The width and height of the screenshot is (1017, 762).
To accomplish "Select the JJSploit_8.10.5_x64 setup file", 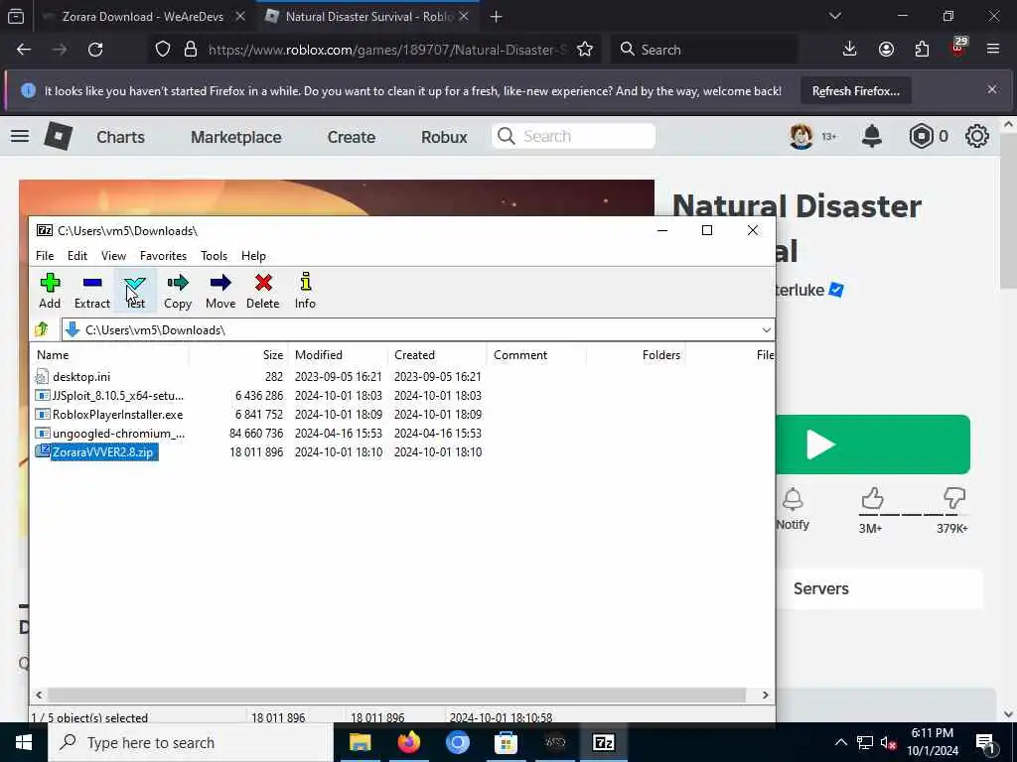I will (259, 395).
